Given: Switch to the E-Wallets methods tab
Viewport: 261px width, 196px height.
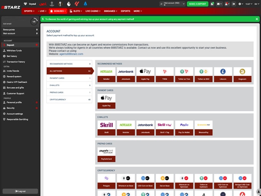Looking at the screenshot, I should tap(69, 85).
